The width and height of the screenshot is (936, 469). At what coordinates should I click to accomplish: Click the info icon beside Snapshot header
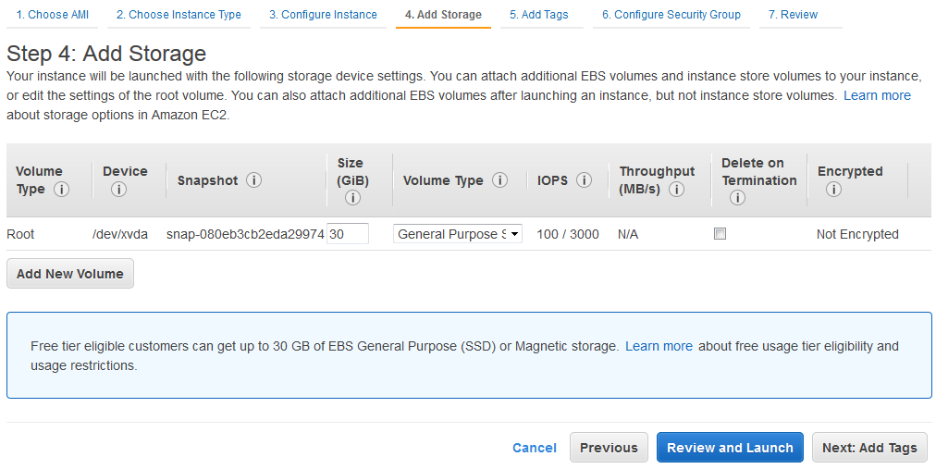click(253, 180)
